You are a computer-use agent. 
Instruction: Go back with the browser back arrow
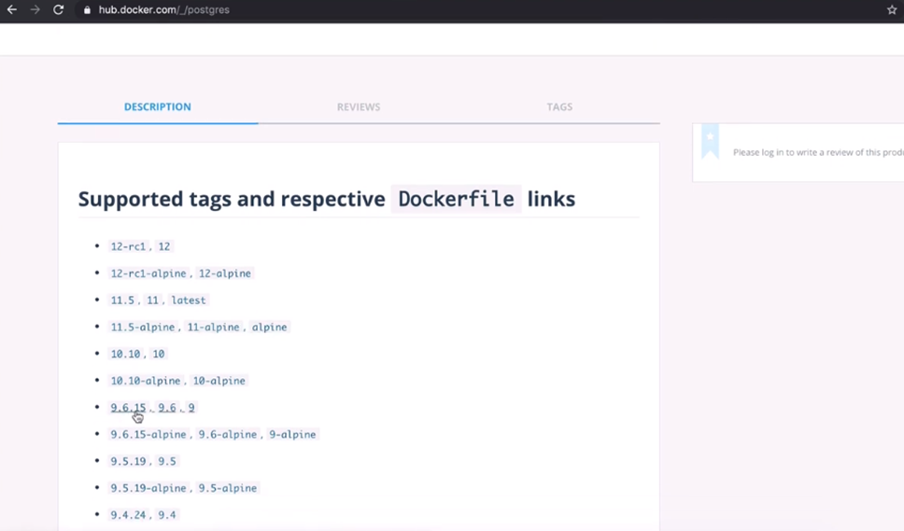pyautogui.click(x=11, y=9)
